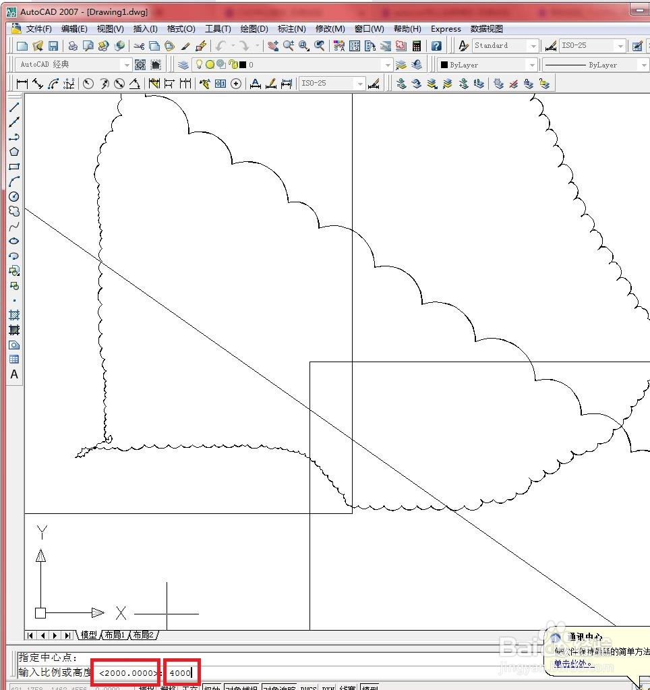Toggle 对象追踪 (object tracking) in status bar

[279, 687]
